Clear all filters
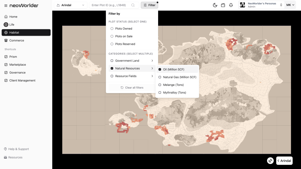This screenshot has height=169, width=301. 132,88
